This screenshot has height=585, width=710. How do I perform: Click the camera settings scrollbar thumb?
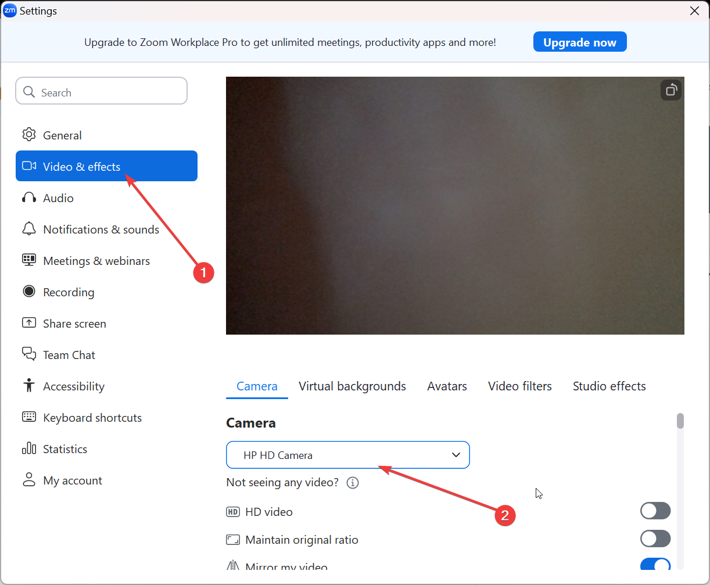click(680, 421)
